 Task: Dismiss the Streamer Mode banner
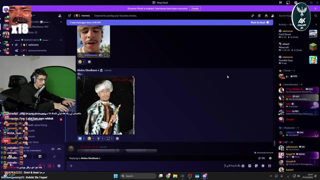315,8
